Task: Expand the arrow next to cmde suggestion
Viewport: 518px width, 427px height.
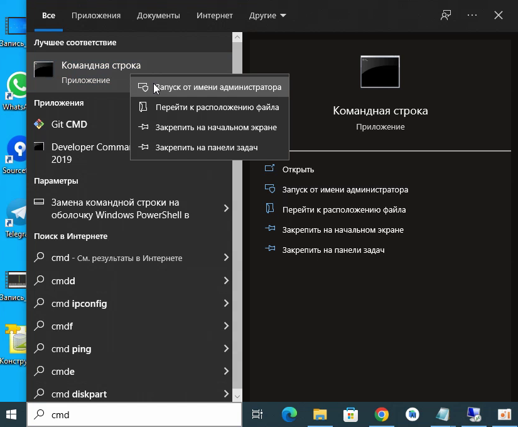Action: [226, 371]
